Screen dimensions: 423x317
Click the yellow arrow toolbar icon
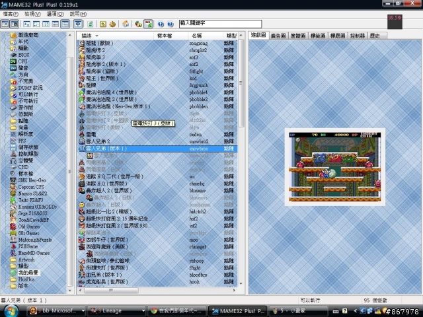tap(103, 24)
